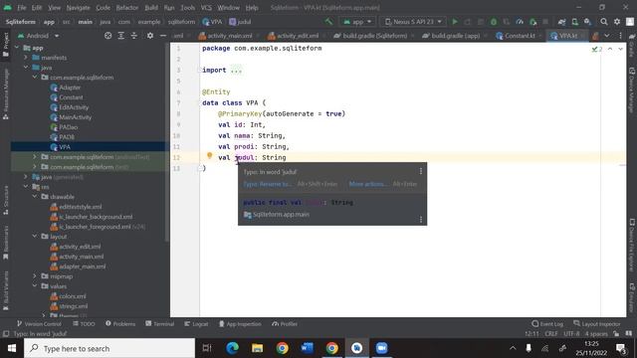Collapse the app module node

pyautogui.click(x=17, y=48)
